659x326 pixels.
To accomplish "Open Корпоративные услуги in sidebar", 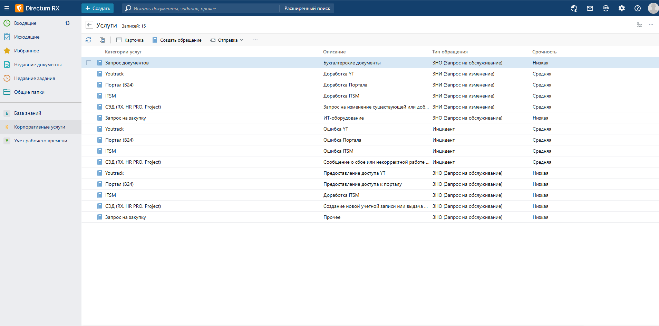I will coord(39,127).
